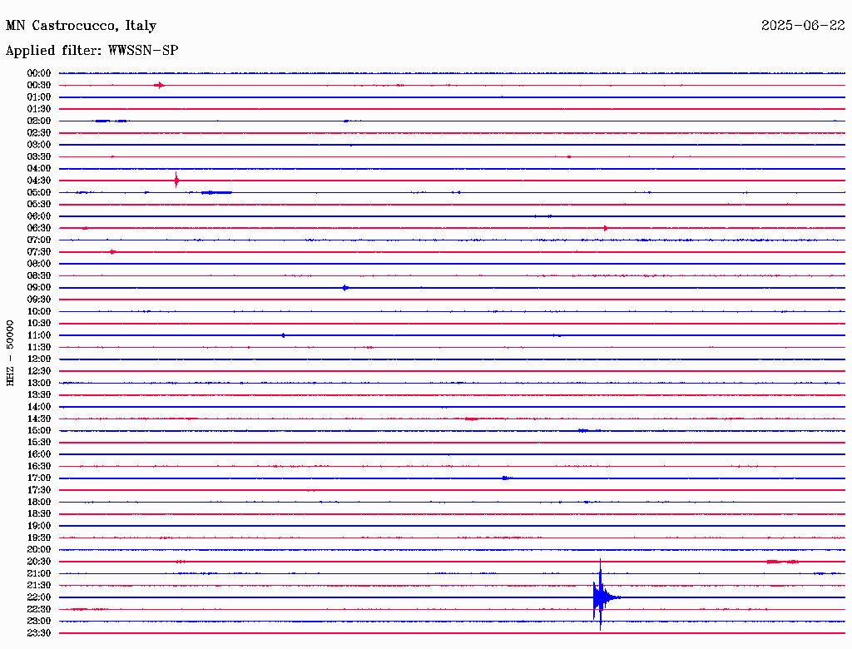This screenshot has height=649, width=852.
Task: Click the 23:00 time label
Action: [x=39, y=622]
